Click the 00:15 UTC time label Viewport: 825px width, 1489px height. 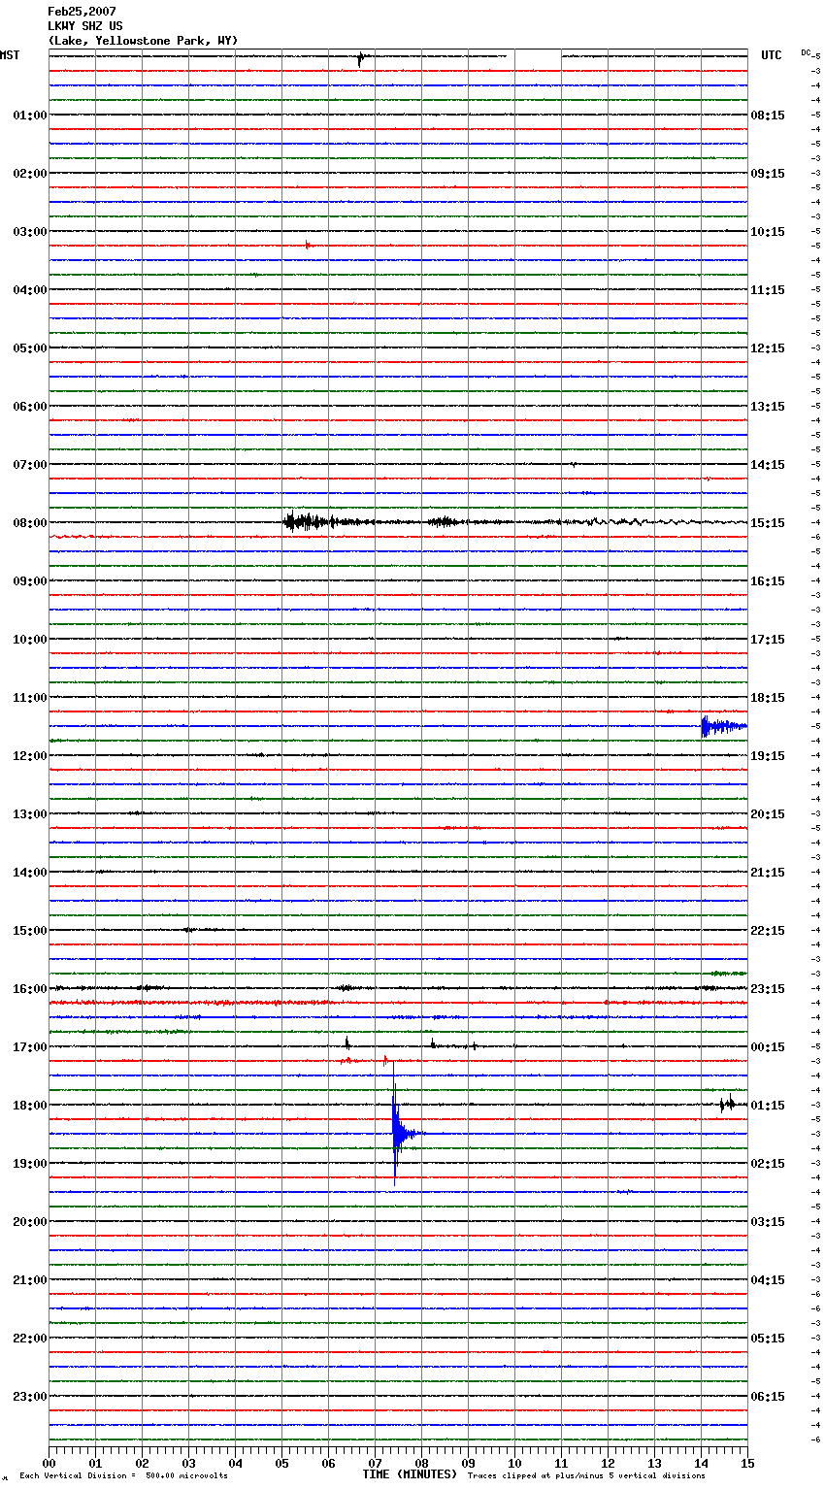(x=767, y=1047)
